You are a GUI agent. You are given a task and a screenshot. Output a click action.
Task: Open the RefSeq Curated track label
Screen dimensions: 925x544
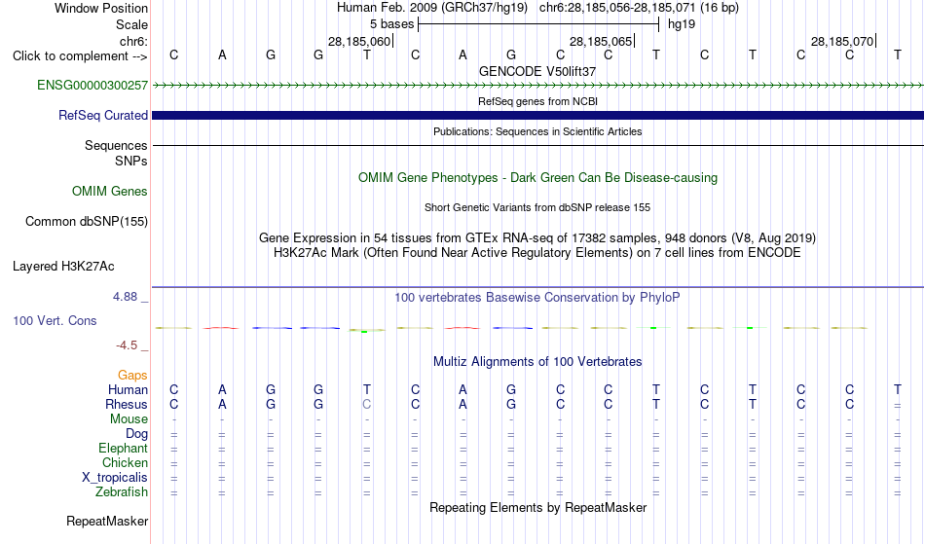(x=102, y=115)
